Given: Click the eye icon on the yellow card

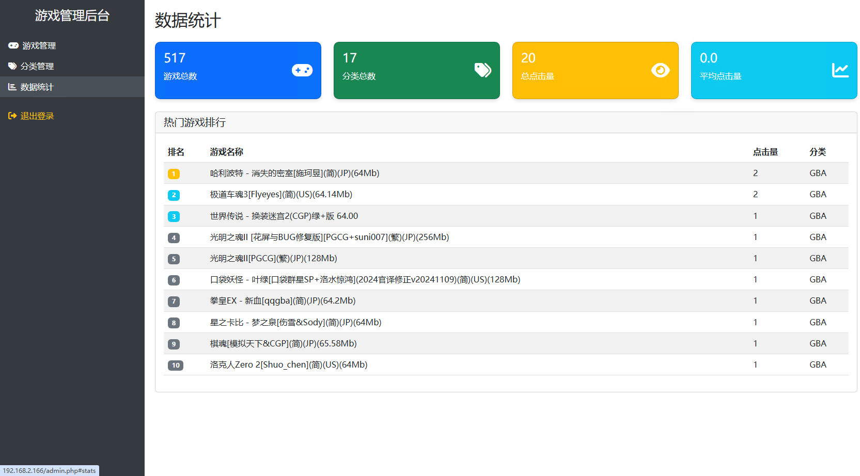Looking at the screenshot, I should [x=660, y=70].
